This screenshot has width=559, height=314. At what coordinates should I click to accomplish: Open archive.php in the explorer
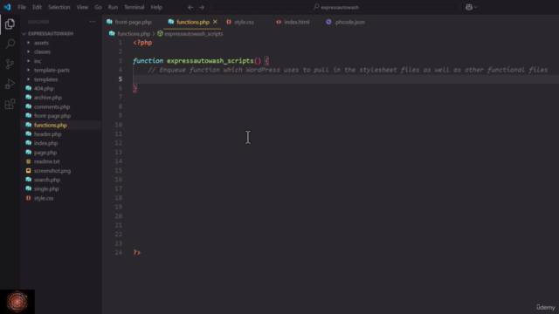click(x=48, y=97)
